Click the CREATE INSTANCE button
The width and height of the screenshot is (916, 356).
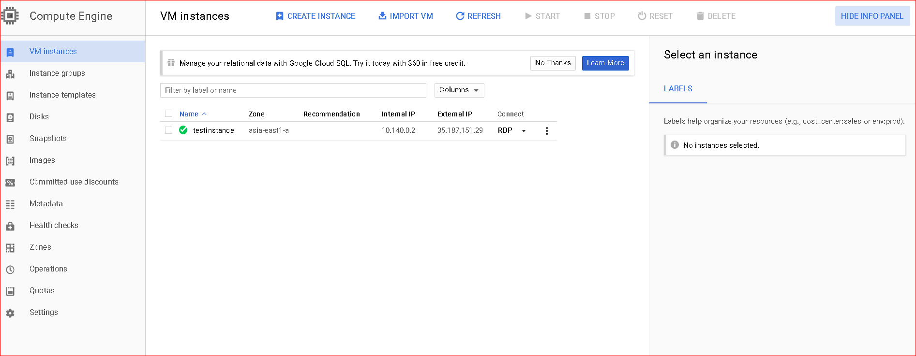[x=315, y=16]
